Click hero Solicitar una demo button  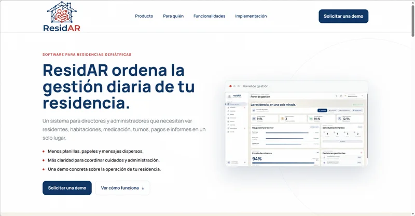pyautogui.click(x=67, y=188)
